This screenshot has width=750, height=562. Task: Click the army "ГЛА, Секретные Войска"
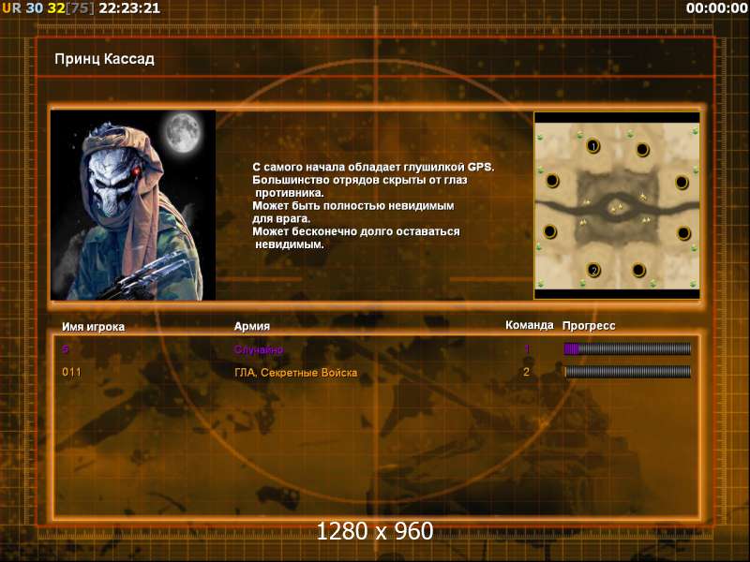point(295,373)
